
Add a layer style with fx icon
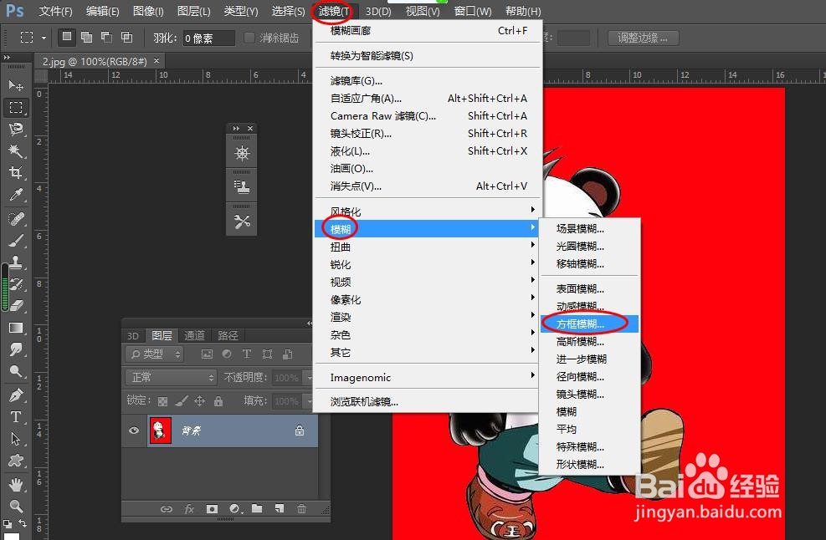click(189, 509)
